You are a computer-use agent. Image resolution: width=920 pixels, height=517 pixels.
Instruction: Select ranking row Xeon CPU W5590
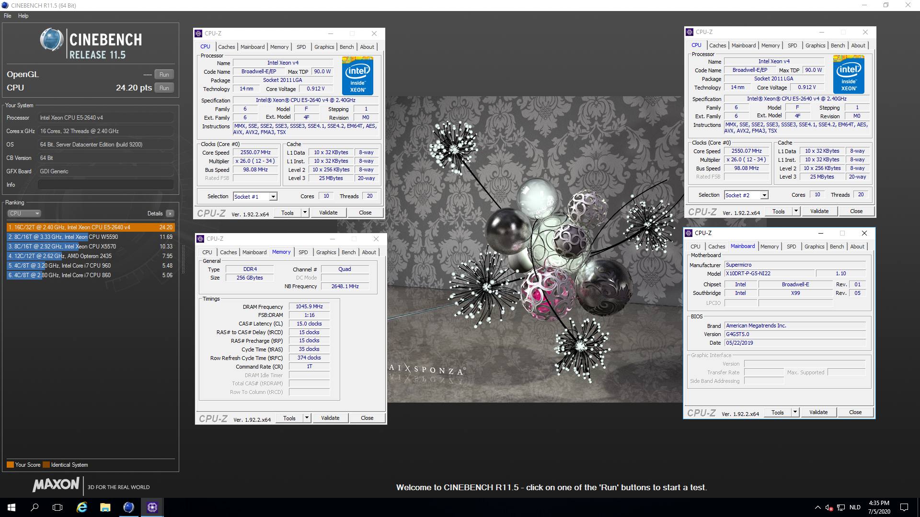coord(91,237)
